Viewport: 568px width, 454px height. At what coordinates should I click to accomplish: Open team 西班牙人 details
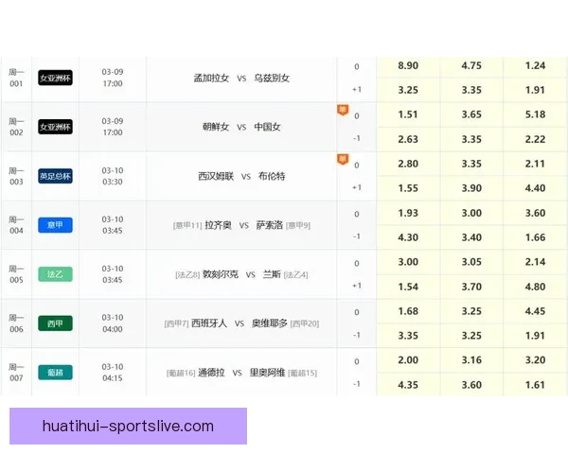coord(209,323)
